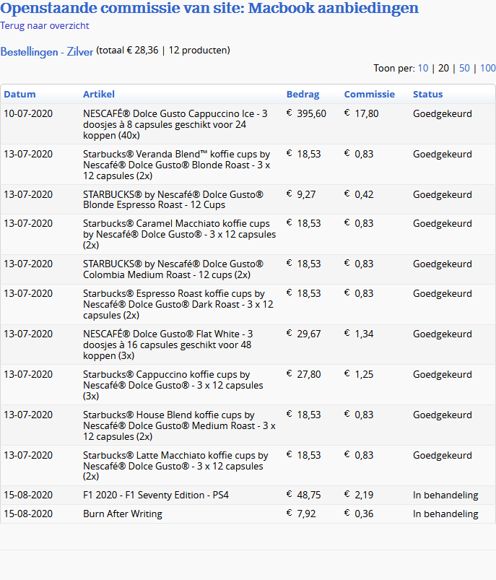
Task: Select the date 10-07-2020
Action: coord(28,113)
